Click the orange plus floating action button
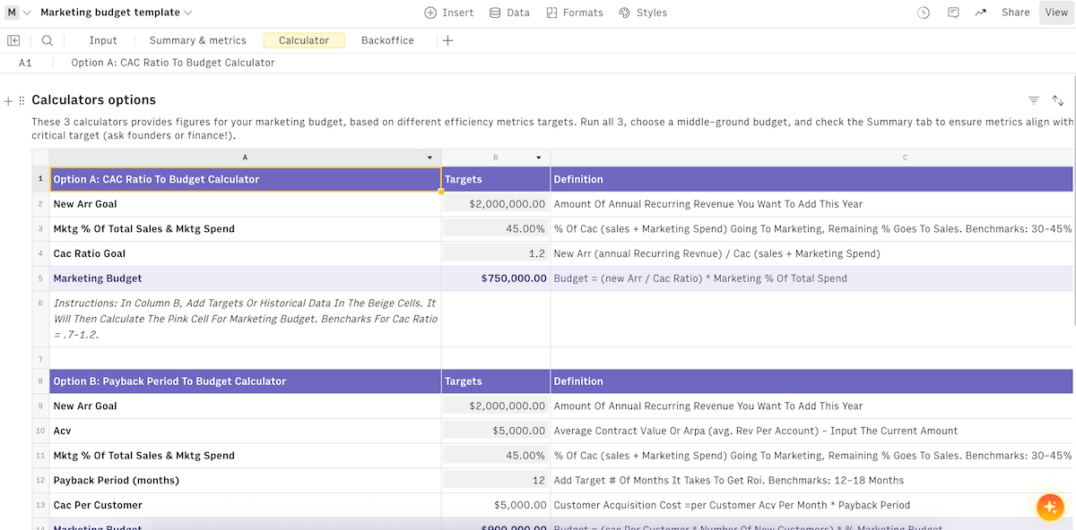1076x530 pixels. click(1050, 507)
